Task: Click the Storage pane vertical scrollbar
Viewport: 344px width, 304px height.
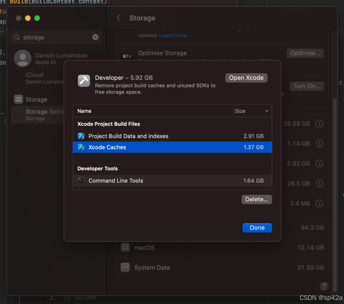Action: 334,194
